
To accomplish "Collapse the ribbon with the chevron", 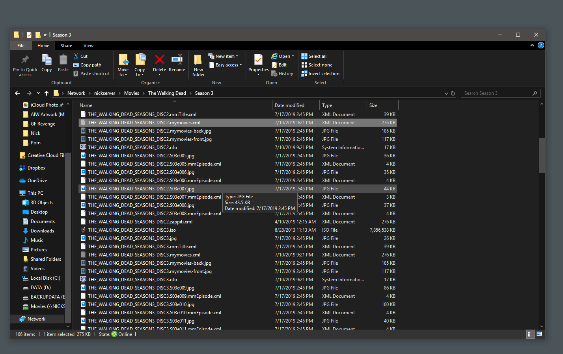I will click(x=532, y=46).
